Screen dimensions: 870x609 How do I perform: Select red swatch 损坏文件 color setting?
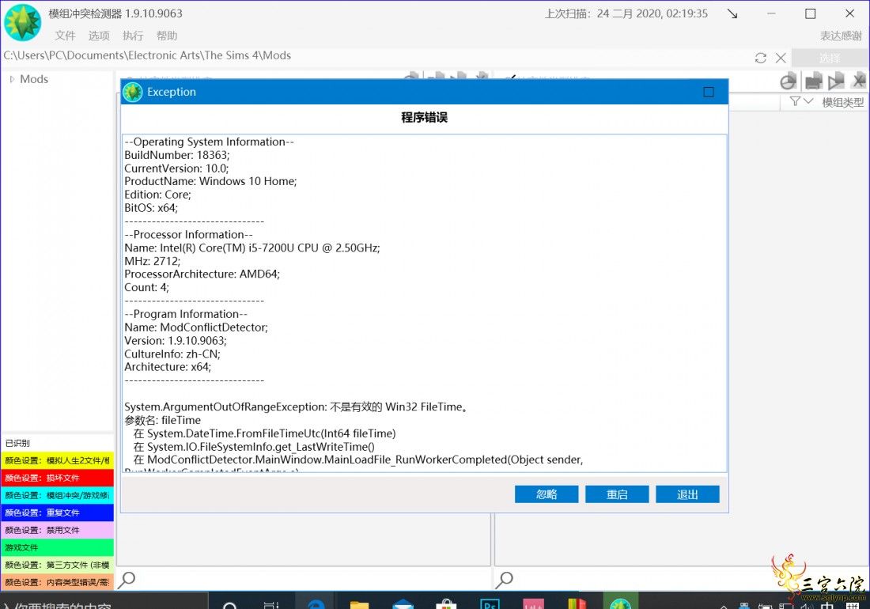(x=58, y=478)
